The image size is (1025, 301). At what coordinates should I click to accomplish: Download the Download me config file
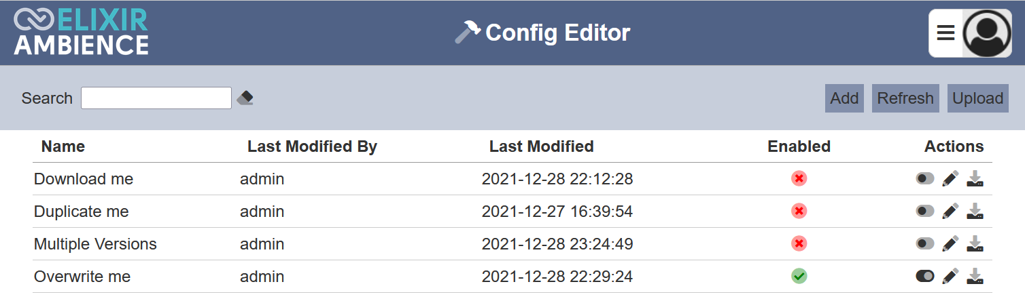click(x=975, y=179)
